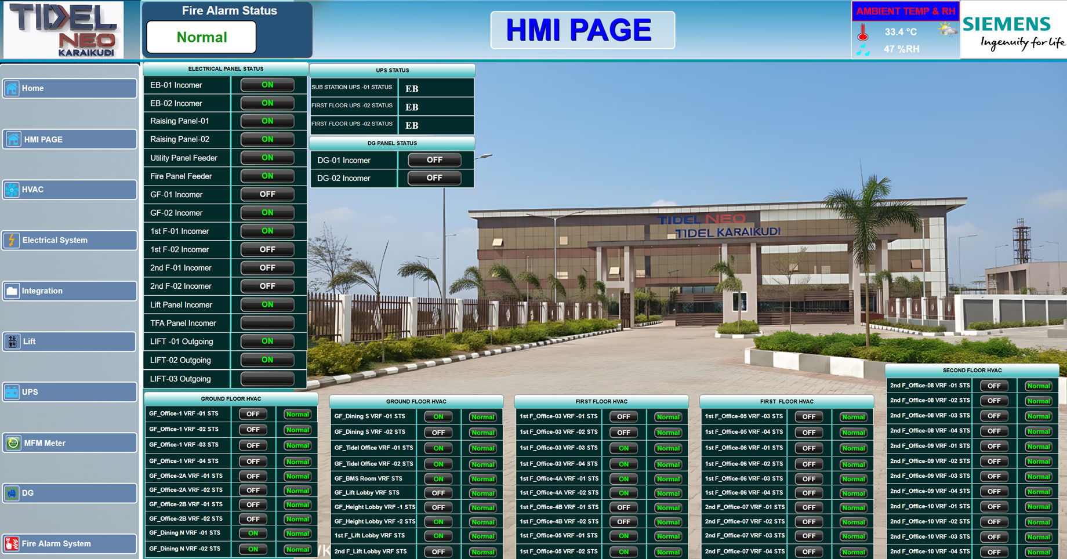The width and height of the screenshot is (1067, 559).
Task: Open the Home navigation item
Action: [x=70, y=89]
